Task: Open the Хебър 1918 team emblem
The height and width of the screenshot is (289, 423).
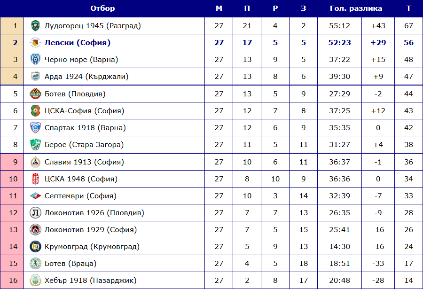Action: click(35, 281)
